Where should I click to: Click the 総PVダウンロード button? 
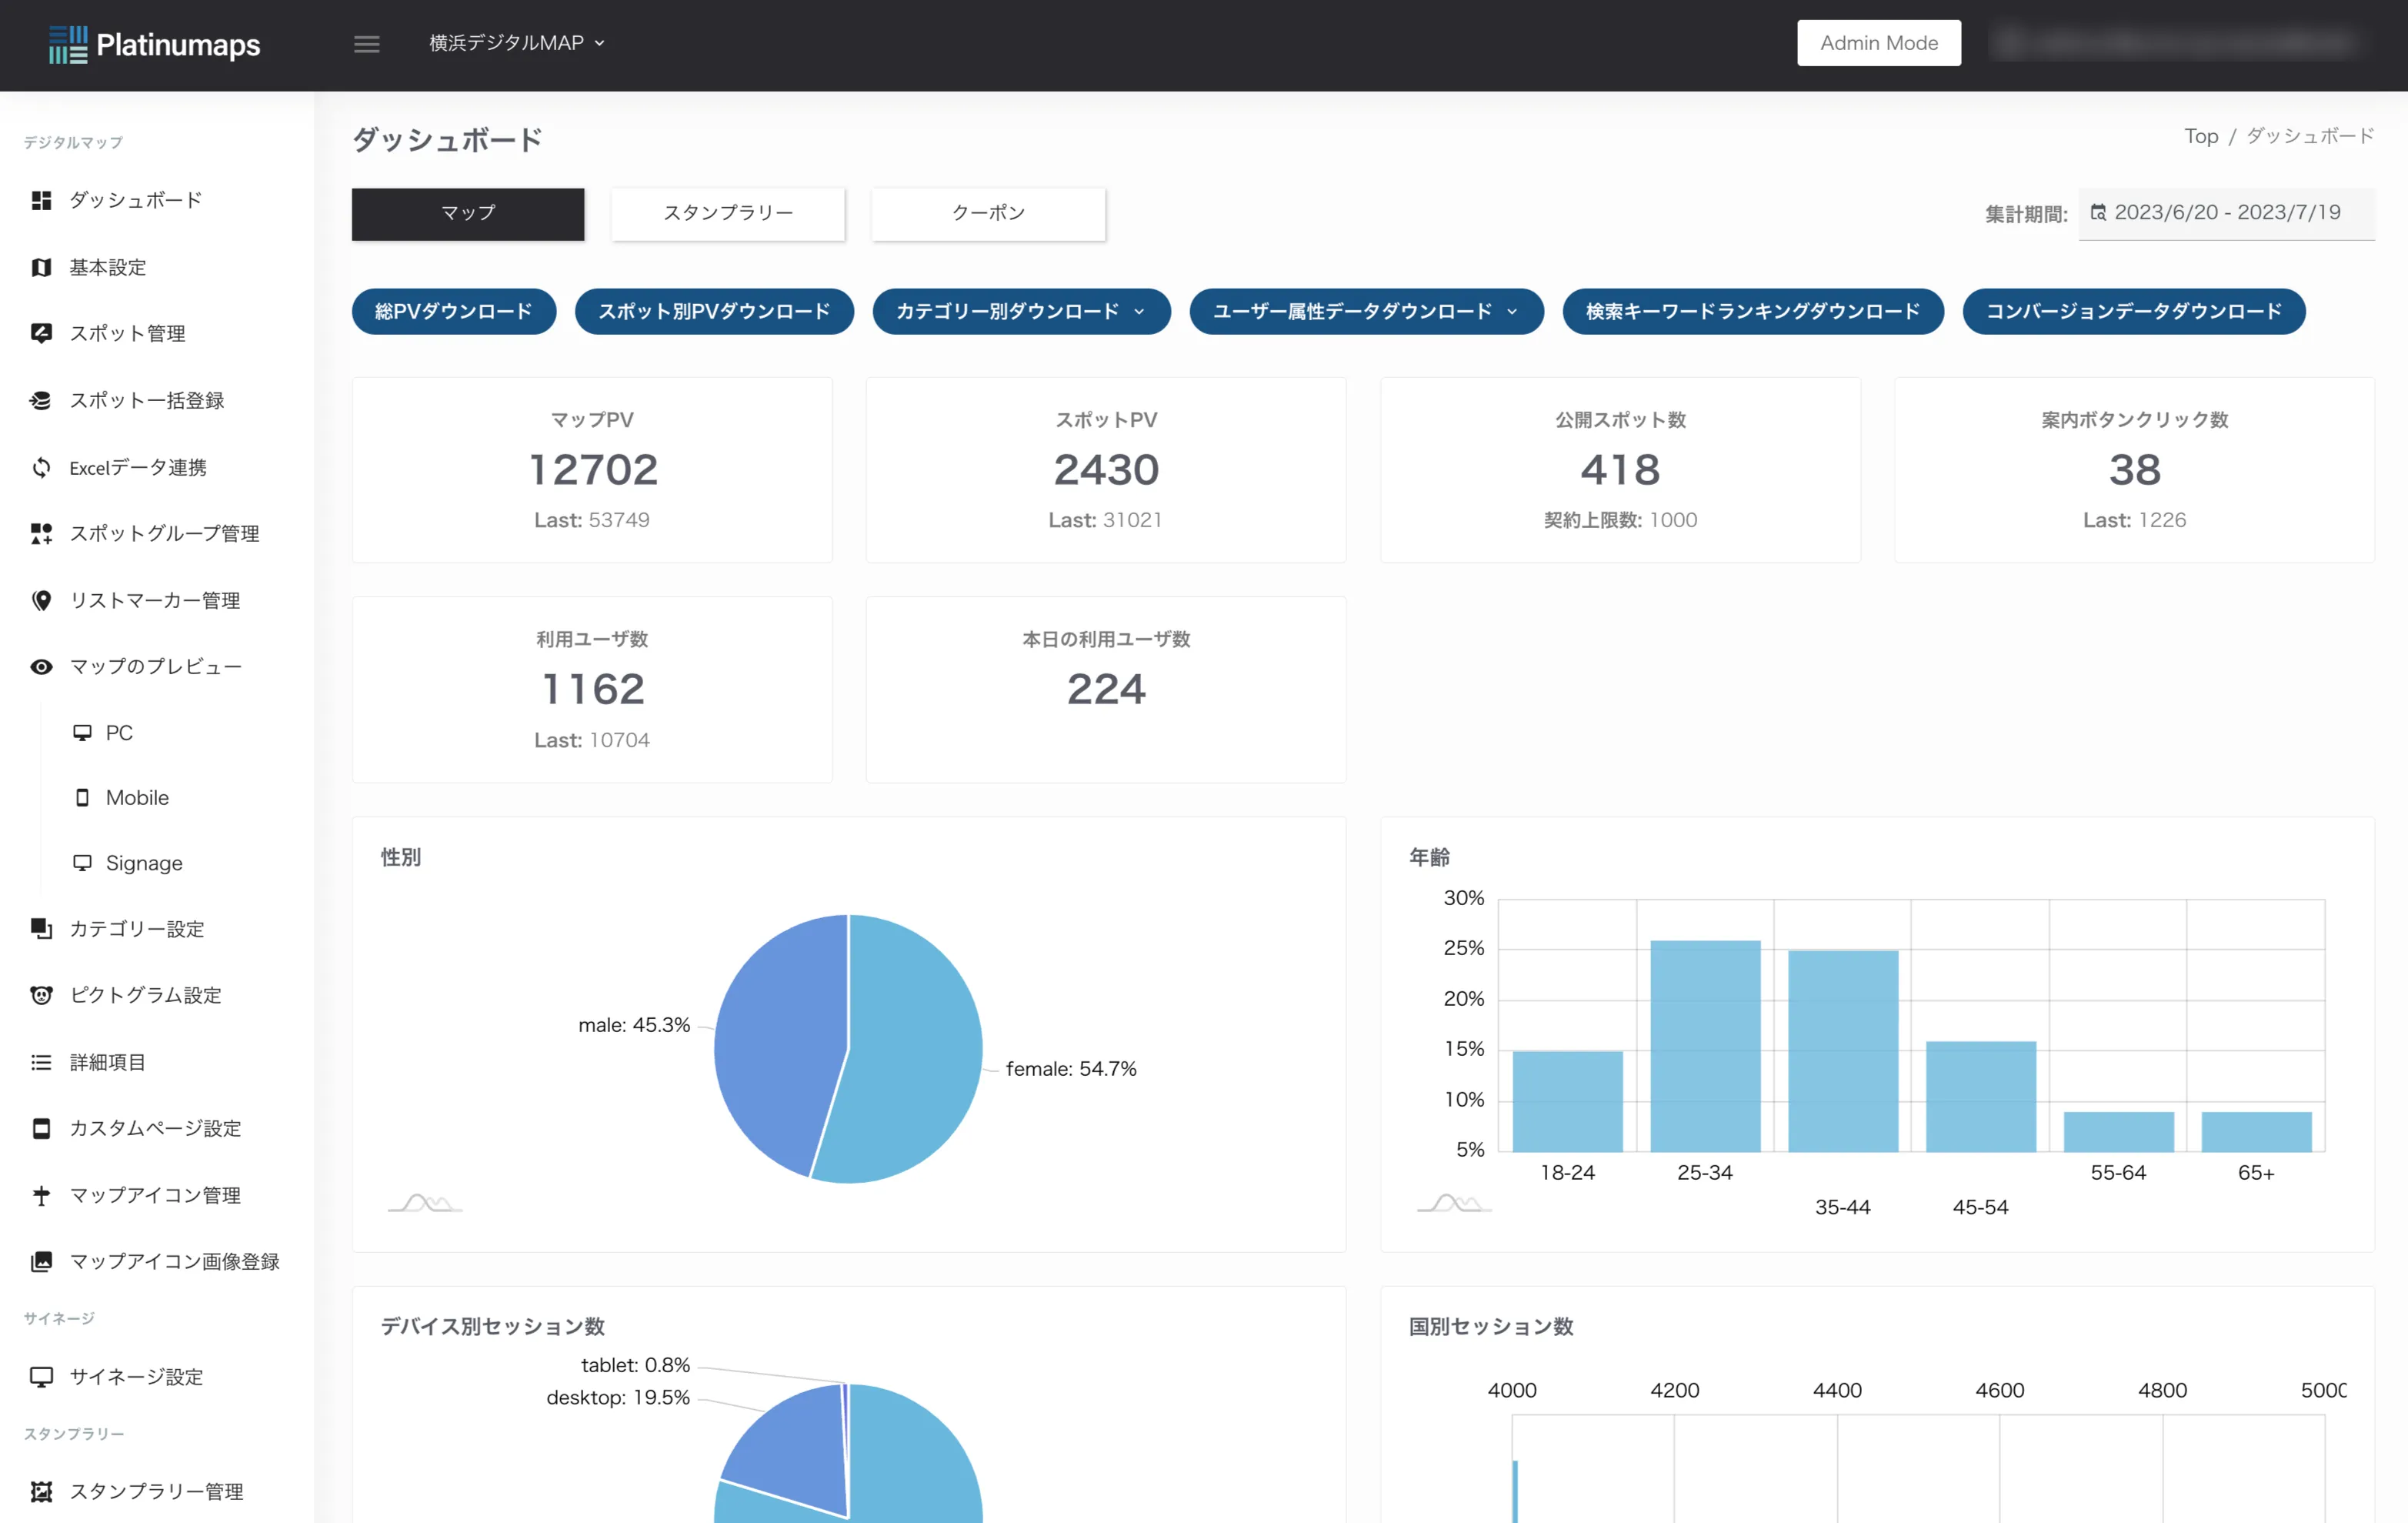click(453, 311)
